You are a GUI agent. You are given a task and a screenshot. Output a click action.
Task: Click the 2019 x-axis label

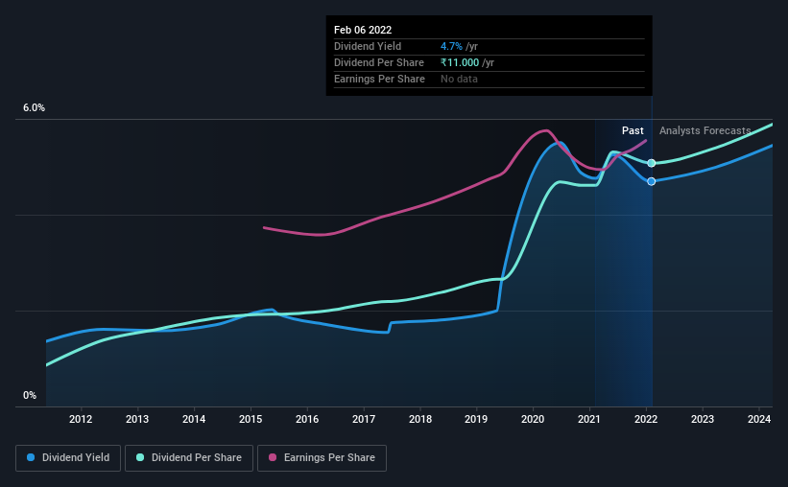[x=476, y=419]
